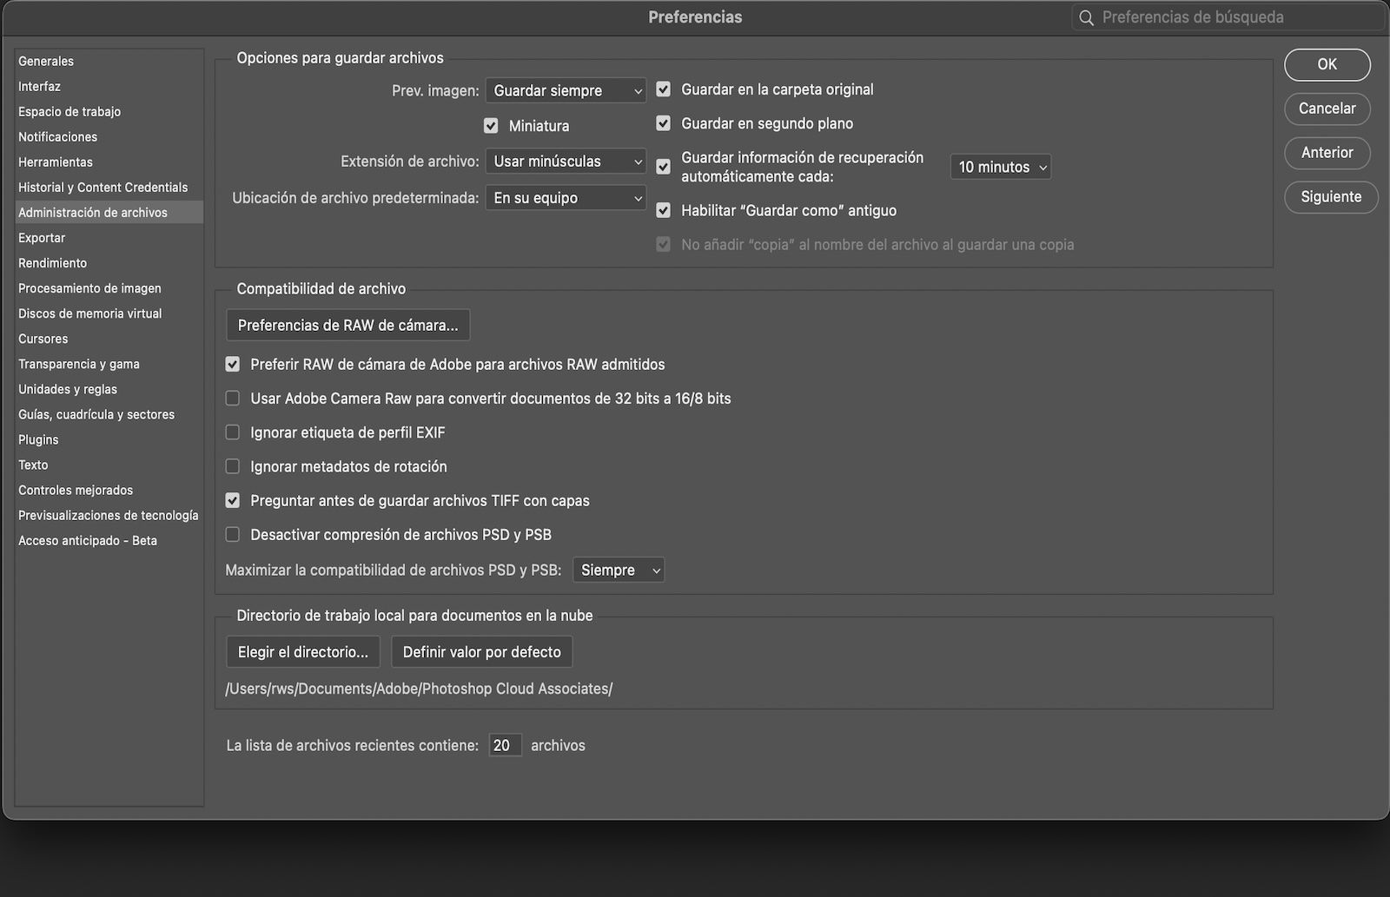The height and width of the screenshot is (897, 1390).
Task: Switch to the Rendimiento preferences section
Action: point(52,262)
